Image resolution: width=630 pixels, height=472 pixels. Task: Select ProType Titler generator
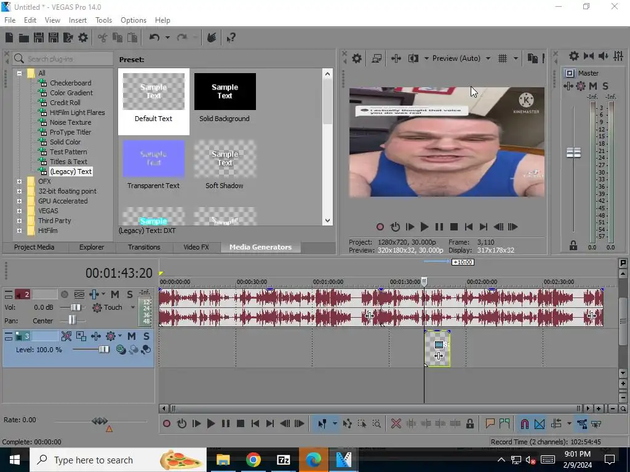tap(70, 132)
